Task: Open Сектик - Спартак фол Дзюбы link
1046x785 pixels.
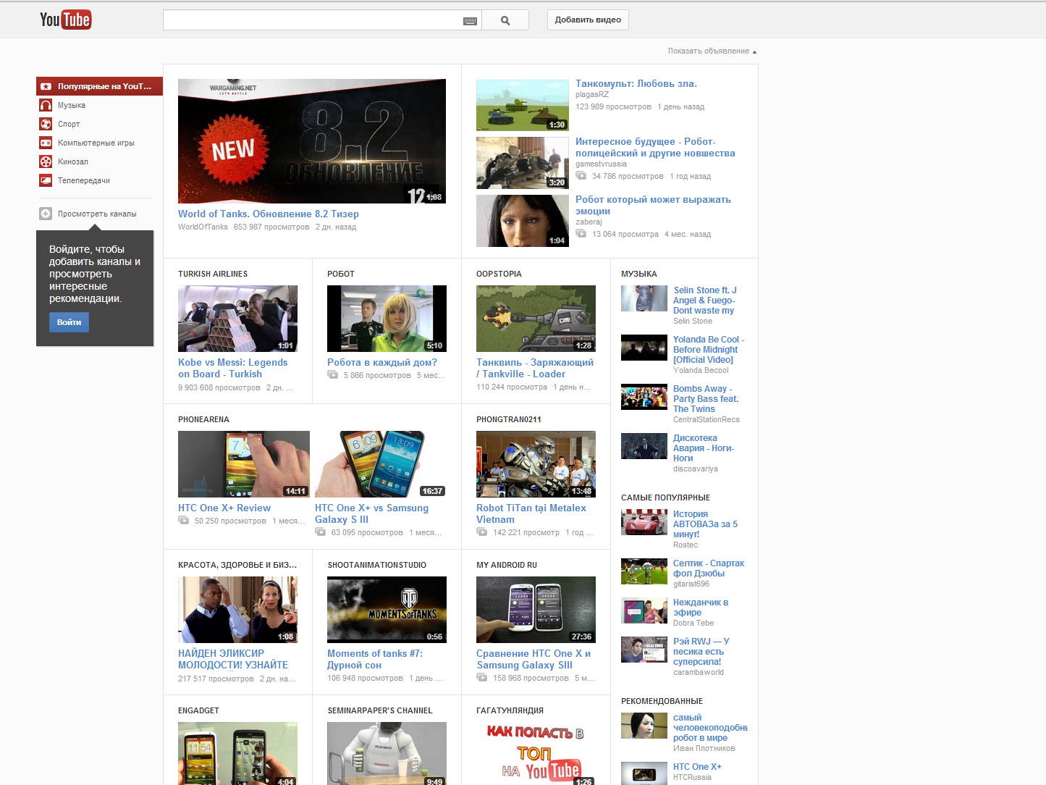Action: (x=709, y=568)
